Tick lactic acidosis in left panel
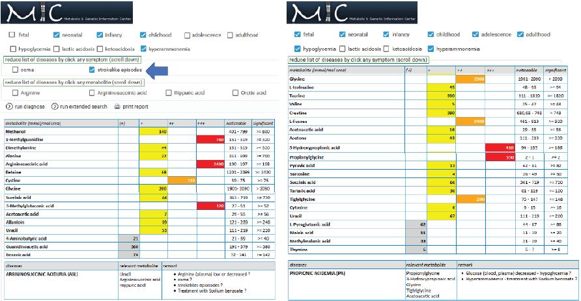Viewport: 581px width, 301px height. point(57,49)
